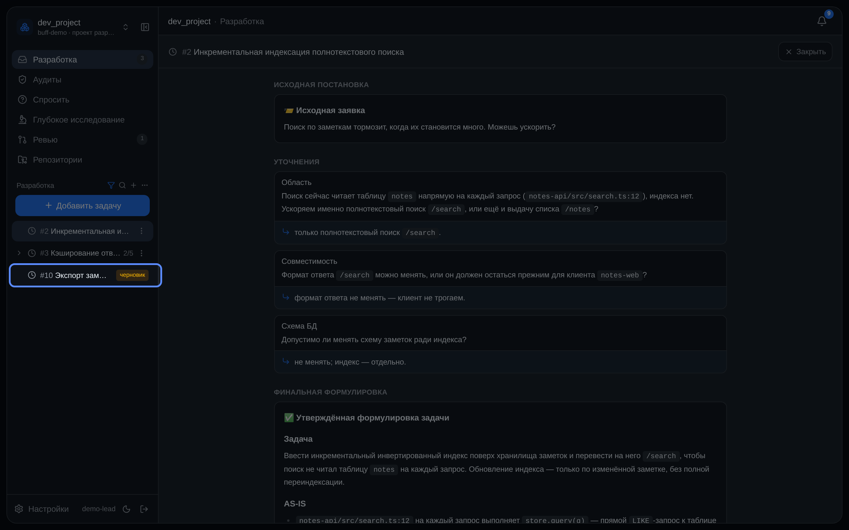Click the Утверждённая формулировка задачи heading
Screen dimensions: 849x530
(373, 418)
